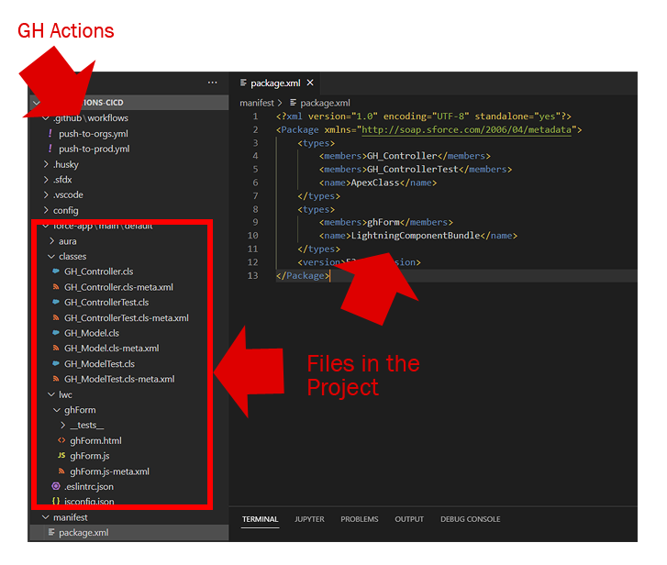This screenshot has width=667, height=565.
Task: Click Apex icon beside GH_ControllerTest.cls
Action: click(x=56, y=302)
